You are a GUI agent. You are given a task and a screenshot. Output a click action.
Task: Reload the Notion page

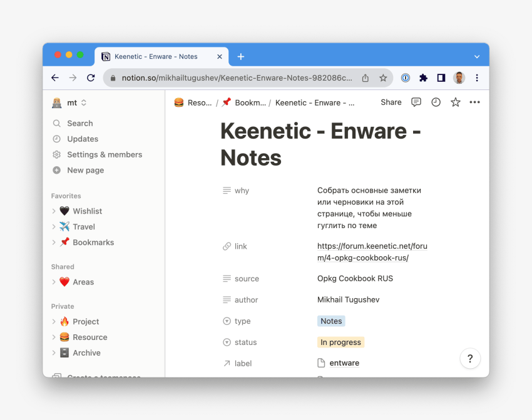pyautogui.click(x=91, y=78)
